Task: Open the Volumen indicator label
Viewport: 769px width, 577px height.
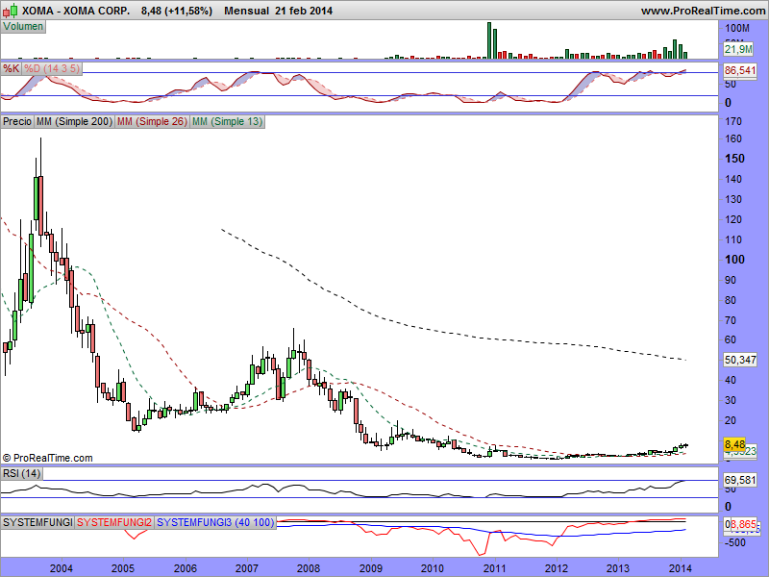Action: tap(23, 27)
